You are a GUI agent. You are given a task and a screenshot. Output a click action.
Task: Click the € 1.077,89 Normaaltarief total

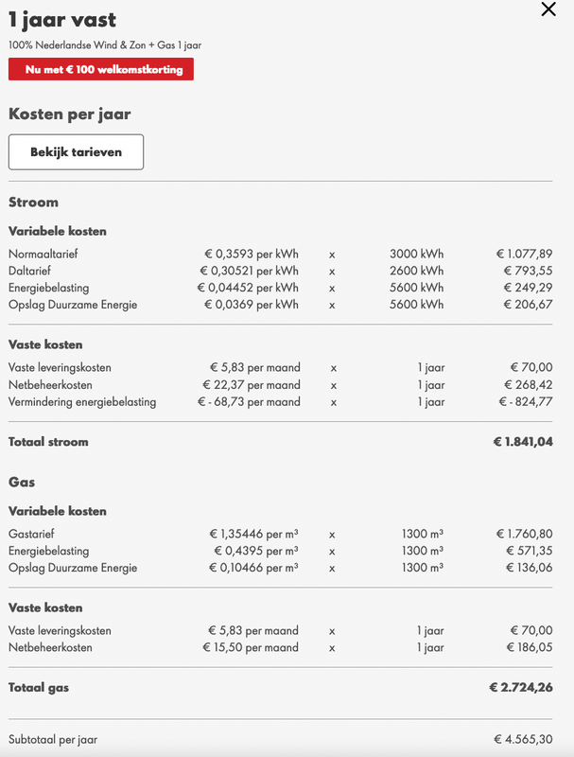[x=524, y=254]
